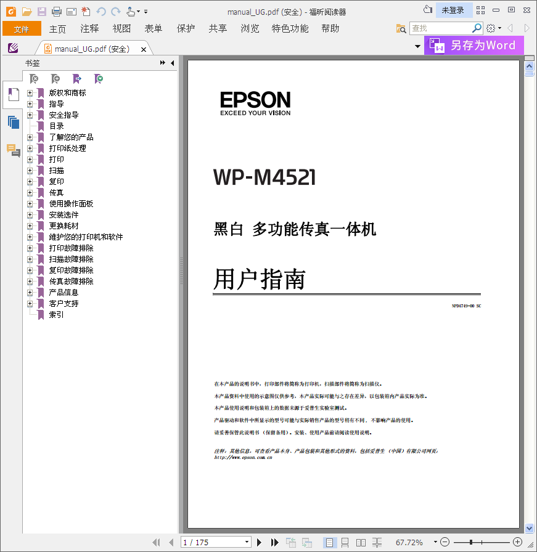The width and height of the screenshot is (537, 552).
Task: Expand the 安全指导 bookmark node
Action: pyautogui.click(x=30, y=115)
